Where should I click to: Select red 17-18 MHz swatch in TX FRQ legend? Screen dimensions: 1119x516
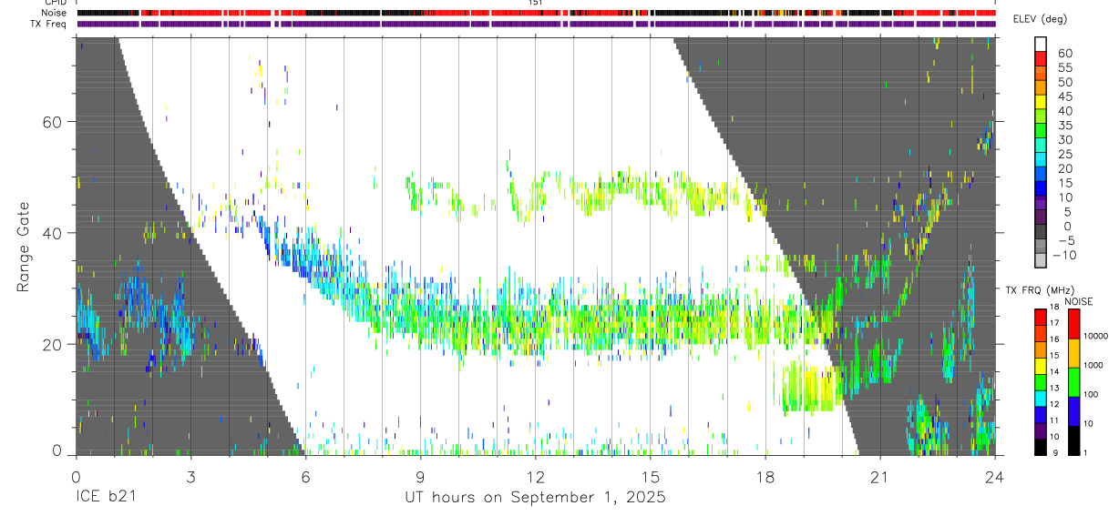[x=1041, y=316]
